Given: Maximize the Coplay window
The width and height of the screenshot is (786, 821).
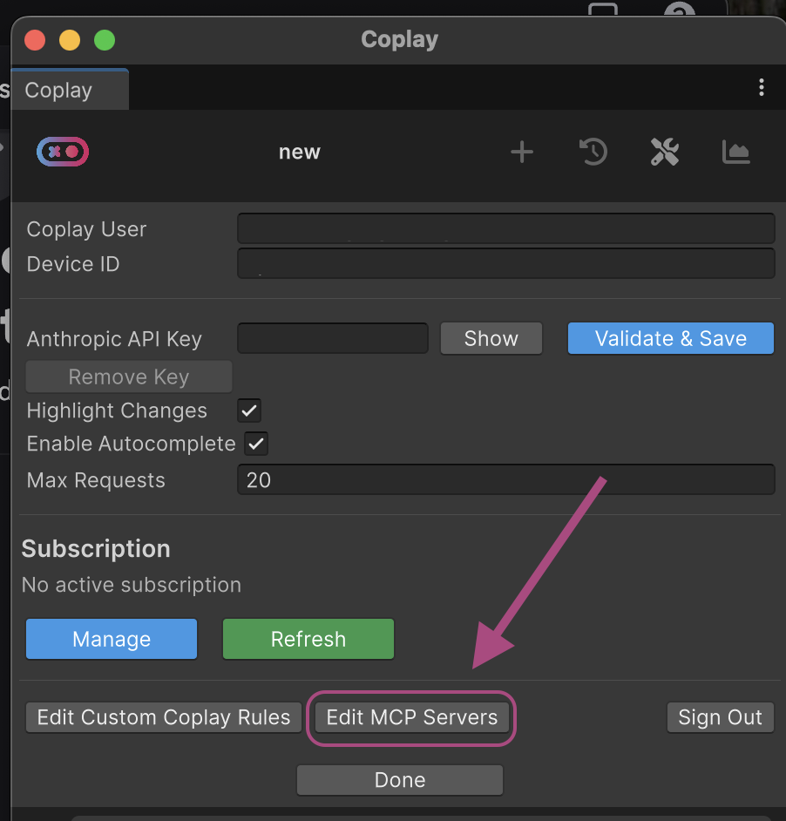Looking at the screenshot, I should click(105, 40).
